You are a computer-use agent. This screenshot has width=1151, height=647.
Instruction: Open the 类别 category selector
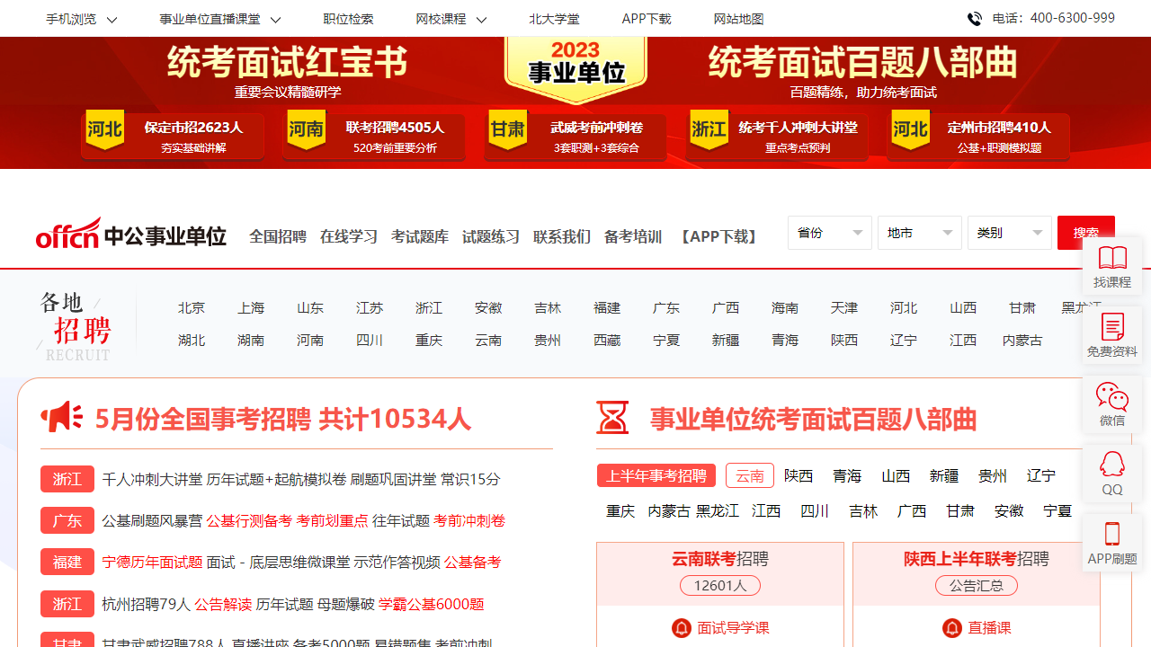click(1010, 233)
